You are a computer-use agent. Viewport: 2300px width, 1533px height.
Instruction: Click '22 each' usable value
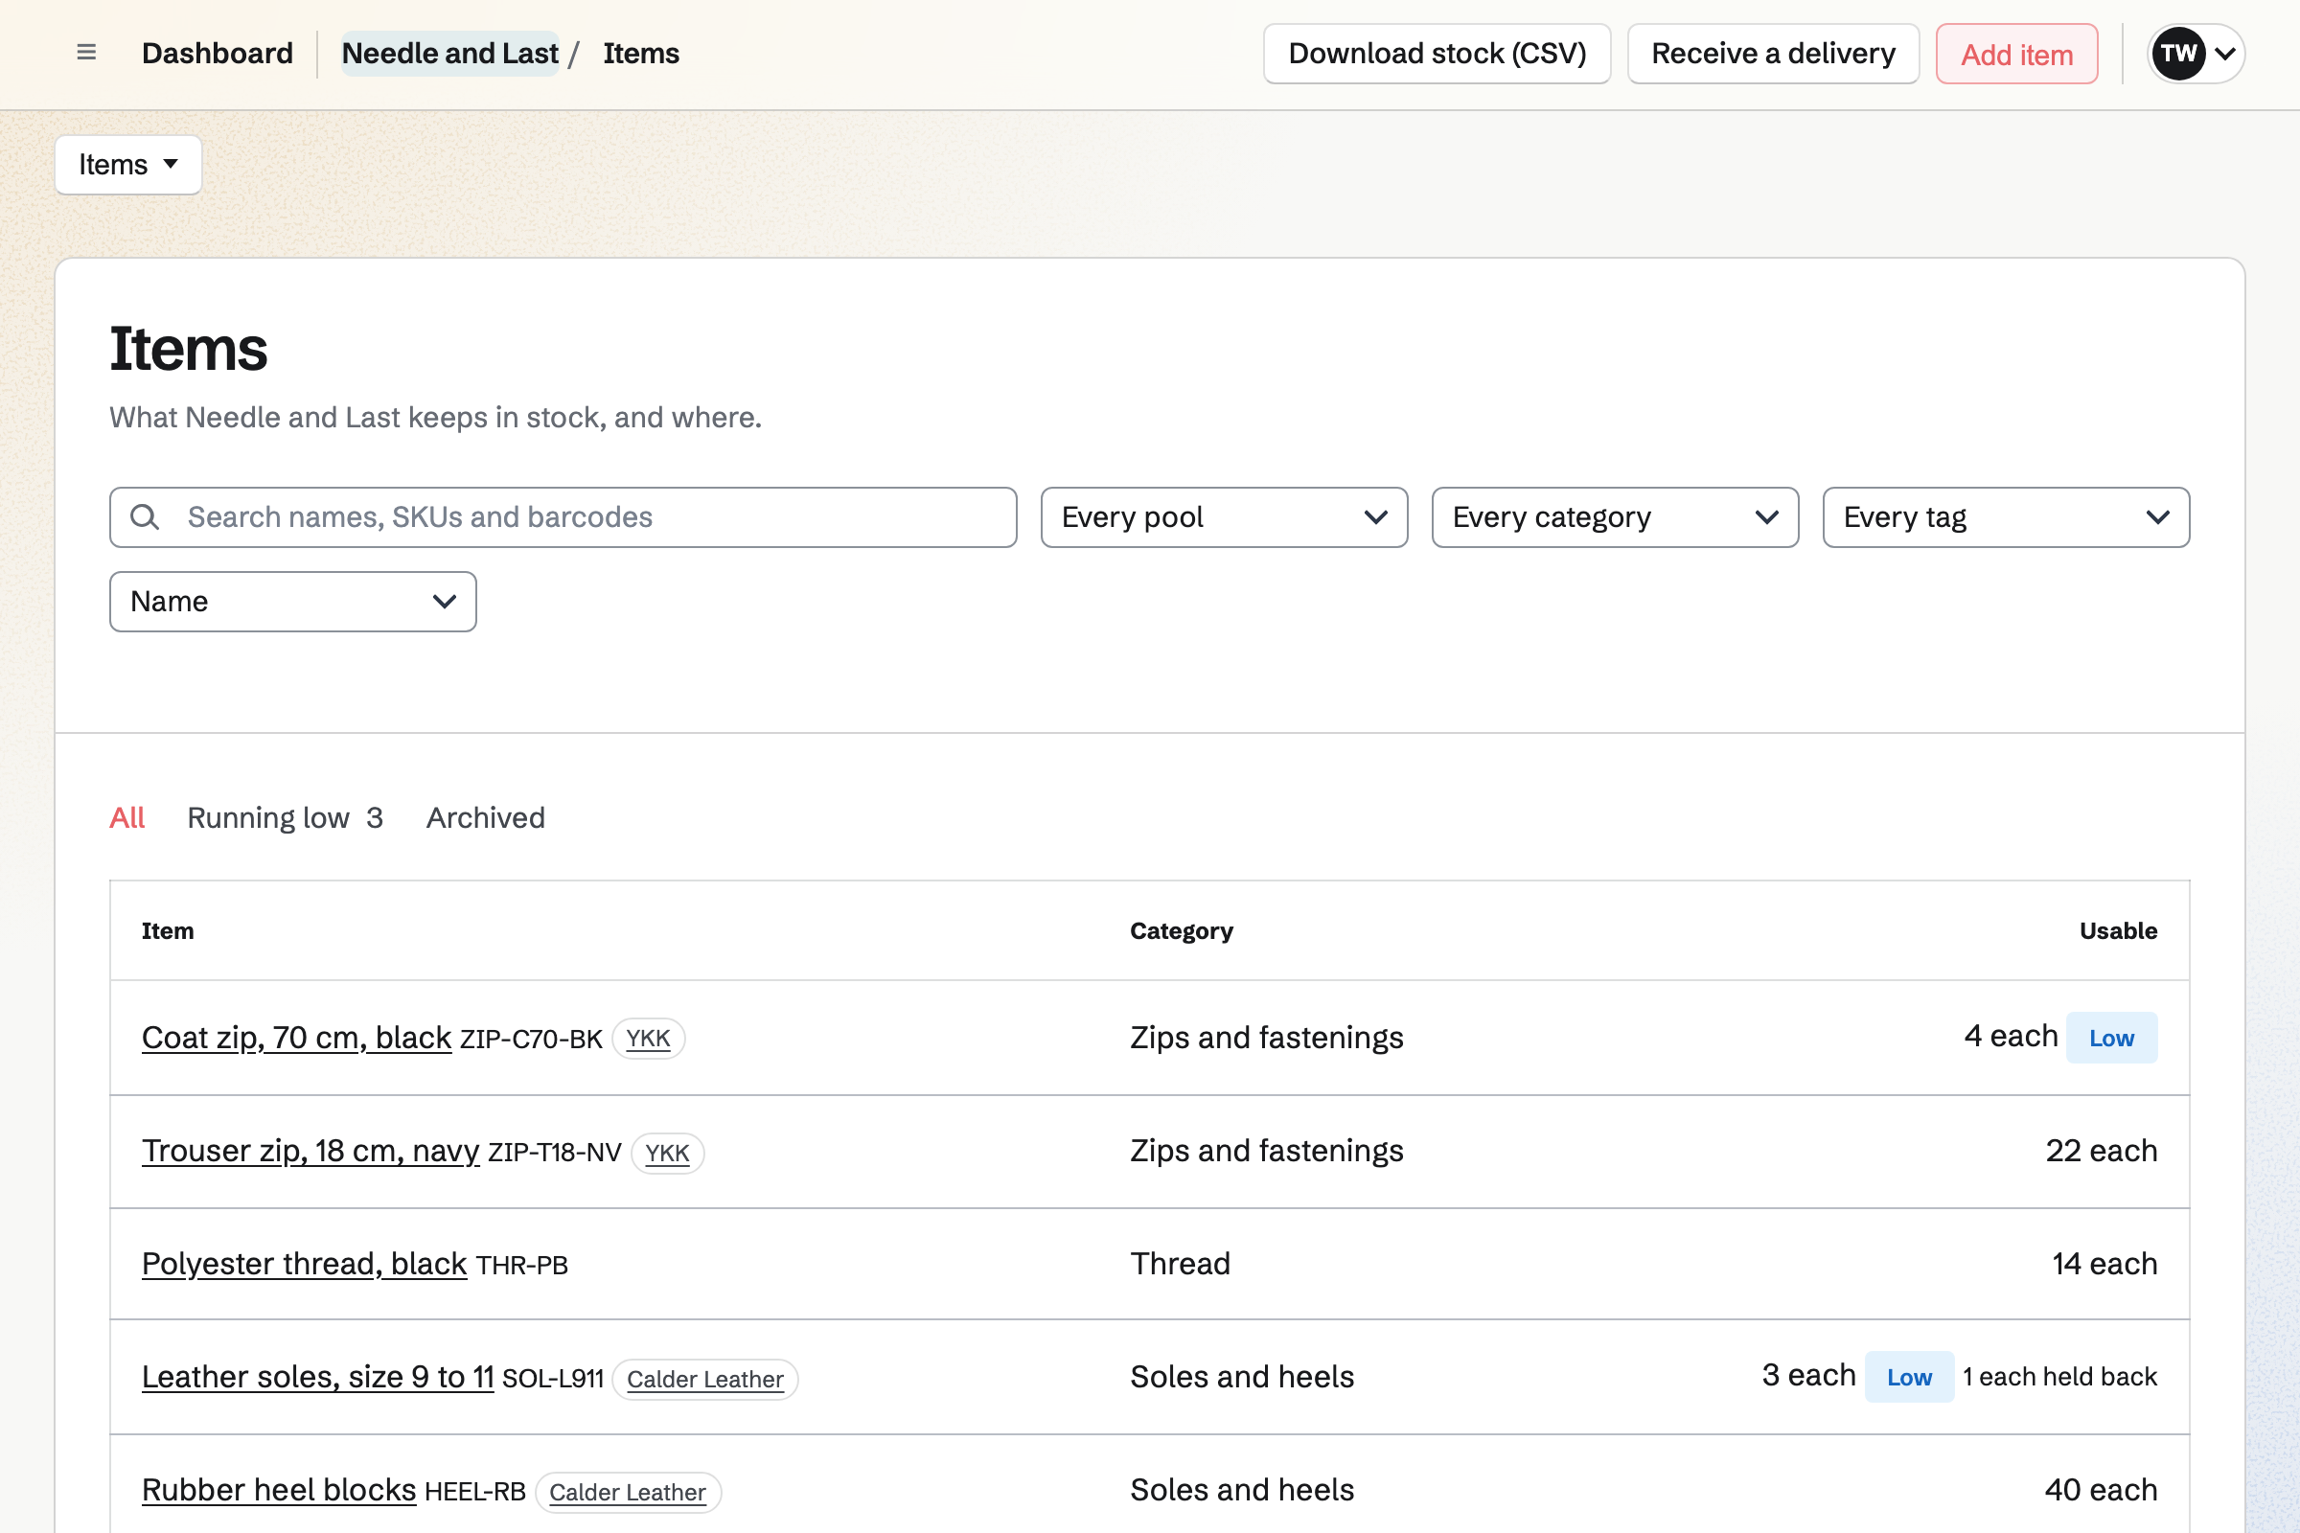(x=2101, y=1151)
